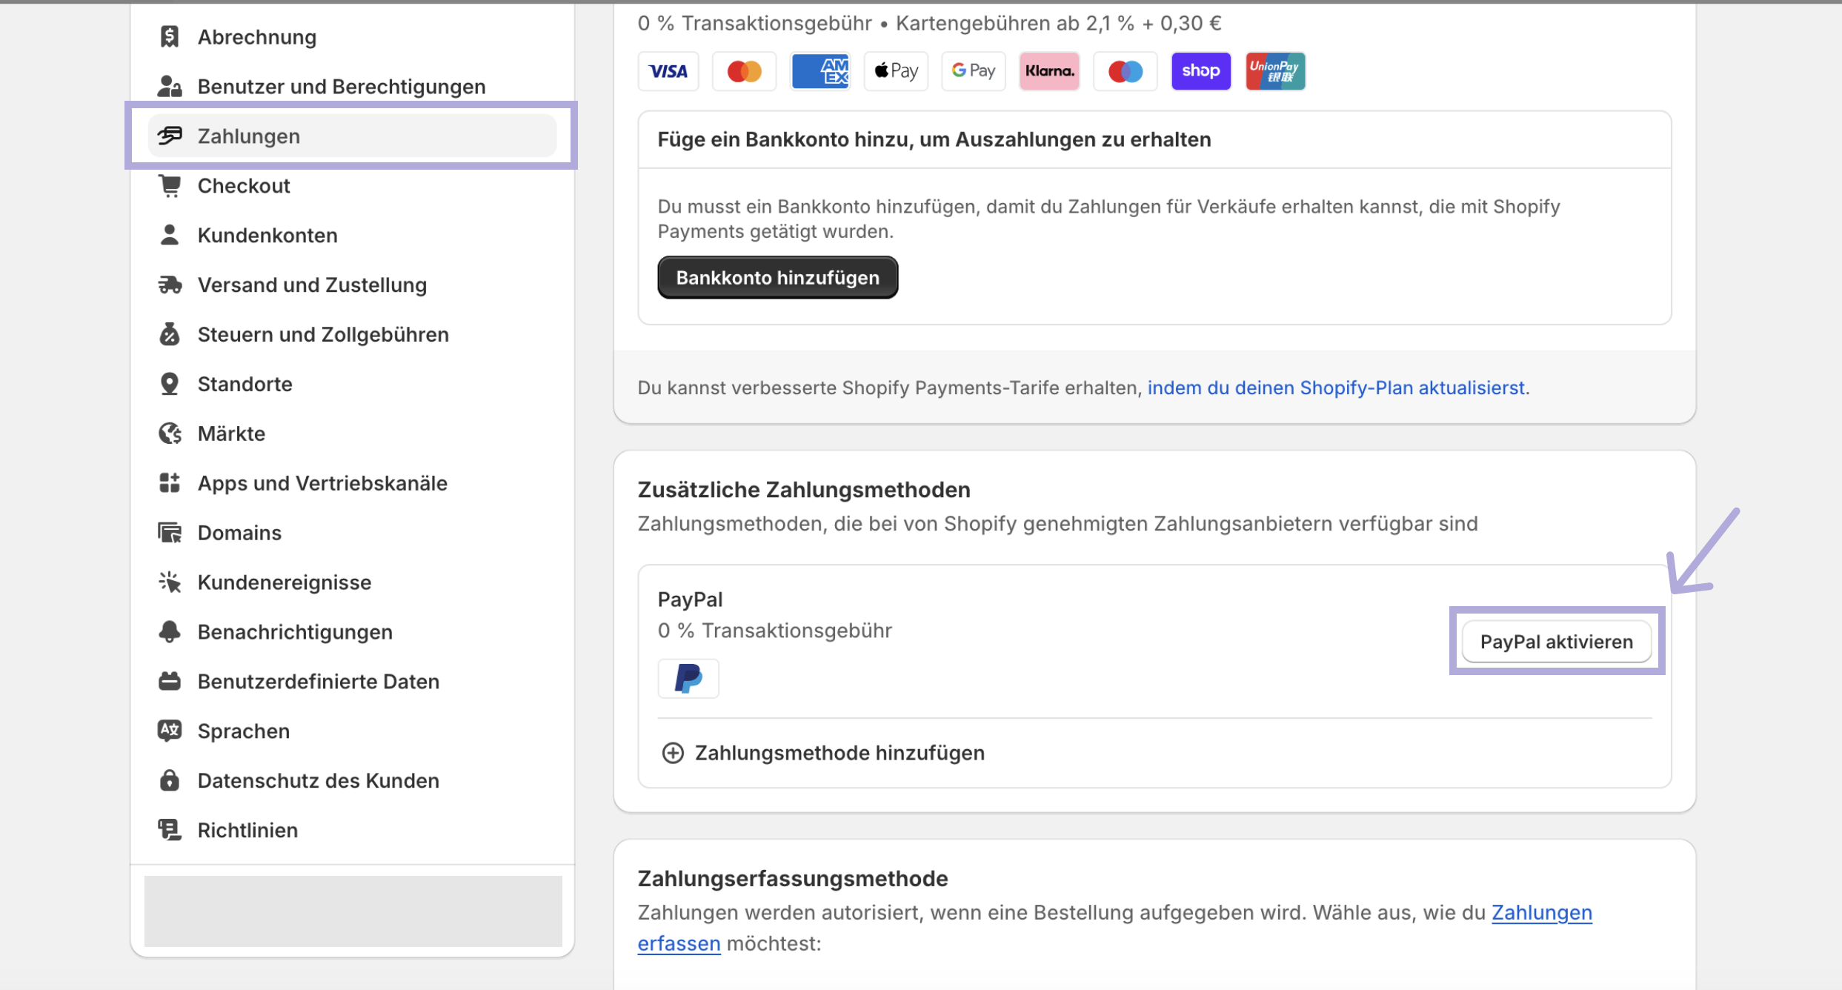Click the Google Pay logo

[974, 71]
